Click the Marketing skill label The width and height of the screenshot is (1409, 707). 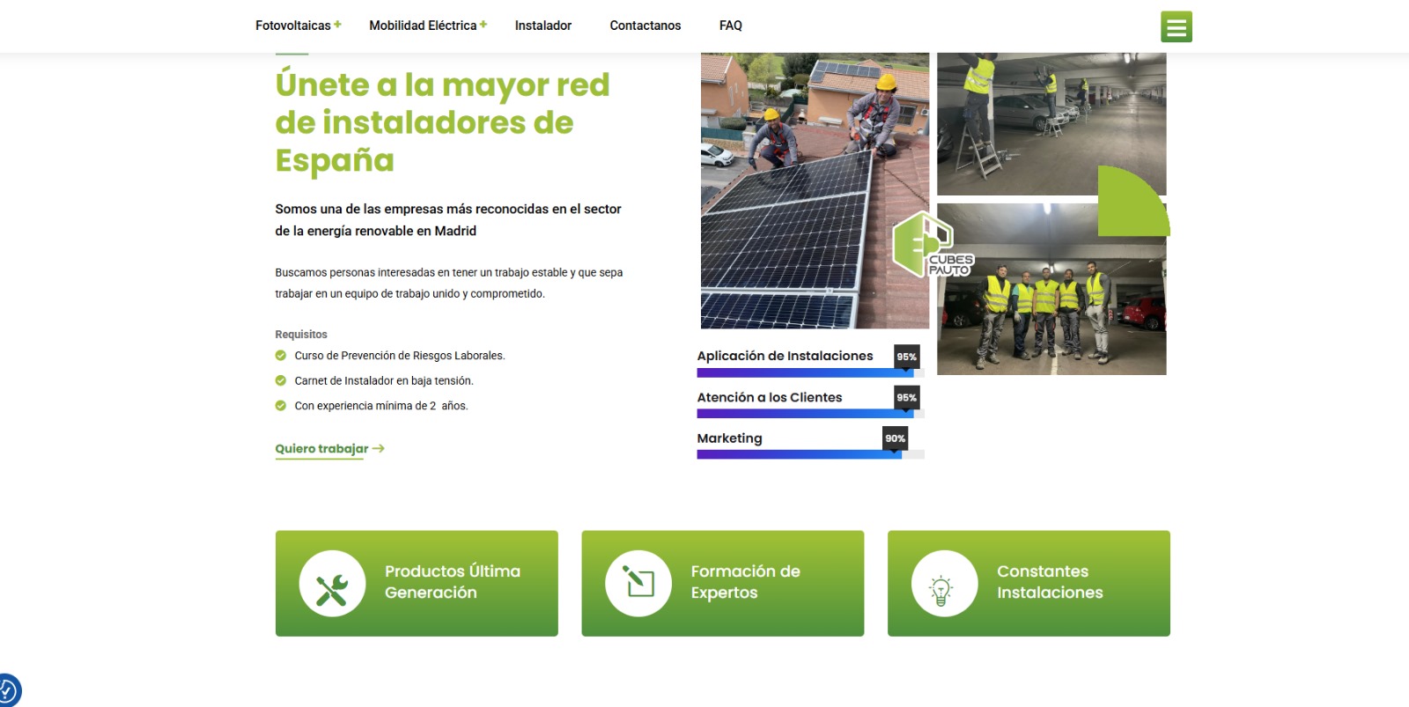point(729,438)
